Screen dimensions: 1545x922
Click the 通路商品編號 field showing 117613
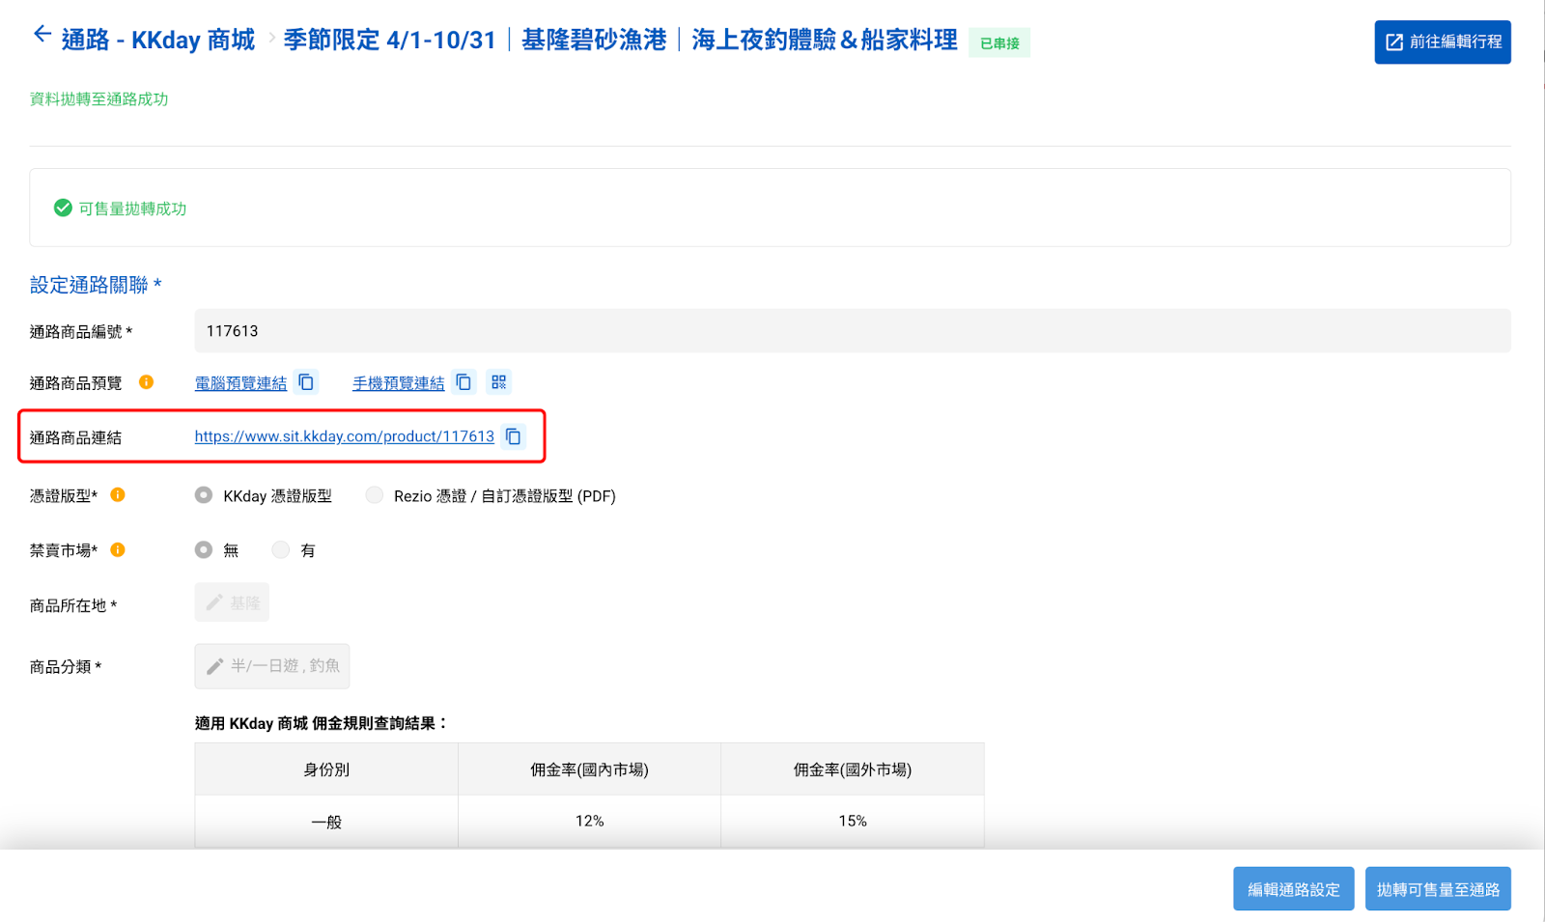click(x=853, y=330)
